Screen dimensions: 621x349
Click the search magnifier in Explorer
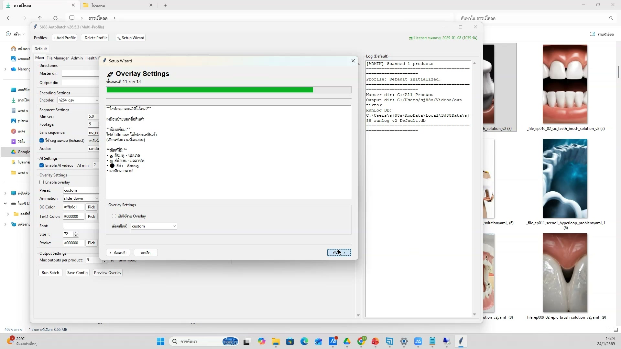[x=611, y=18]
